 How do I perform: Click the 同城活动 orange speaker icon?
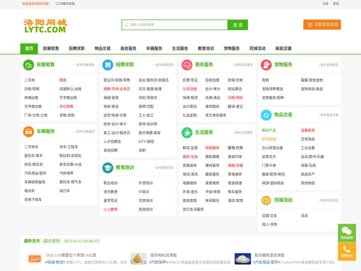point(266,200)
